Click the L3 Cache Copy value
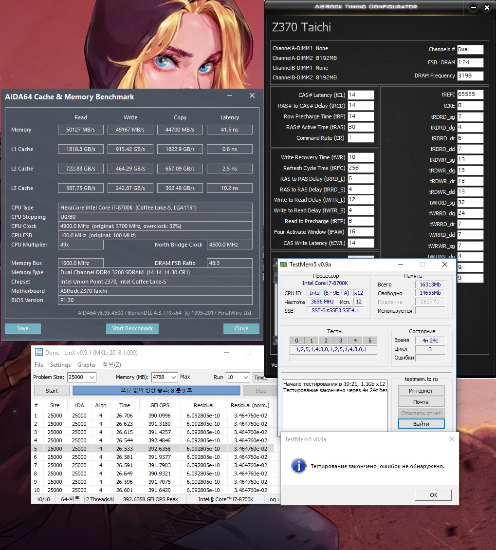This screenshot has height=550, width=496. click(x=180, y=188)
